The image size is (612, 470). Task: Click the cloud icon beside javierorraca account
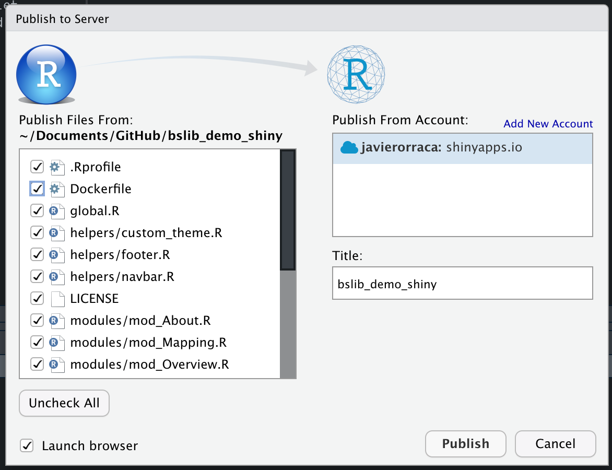[x=349, y=148]
